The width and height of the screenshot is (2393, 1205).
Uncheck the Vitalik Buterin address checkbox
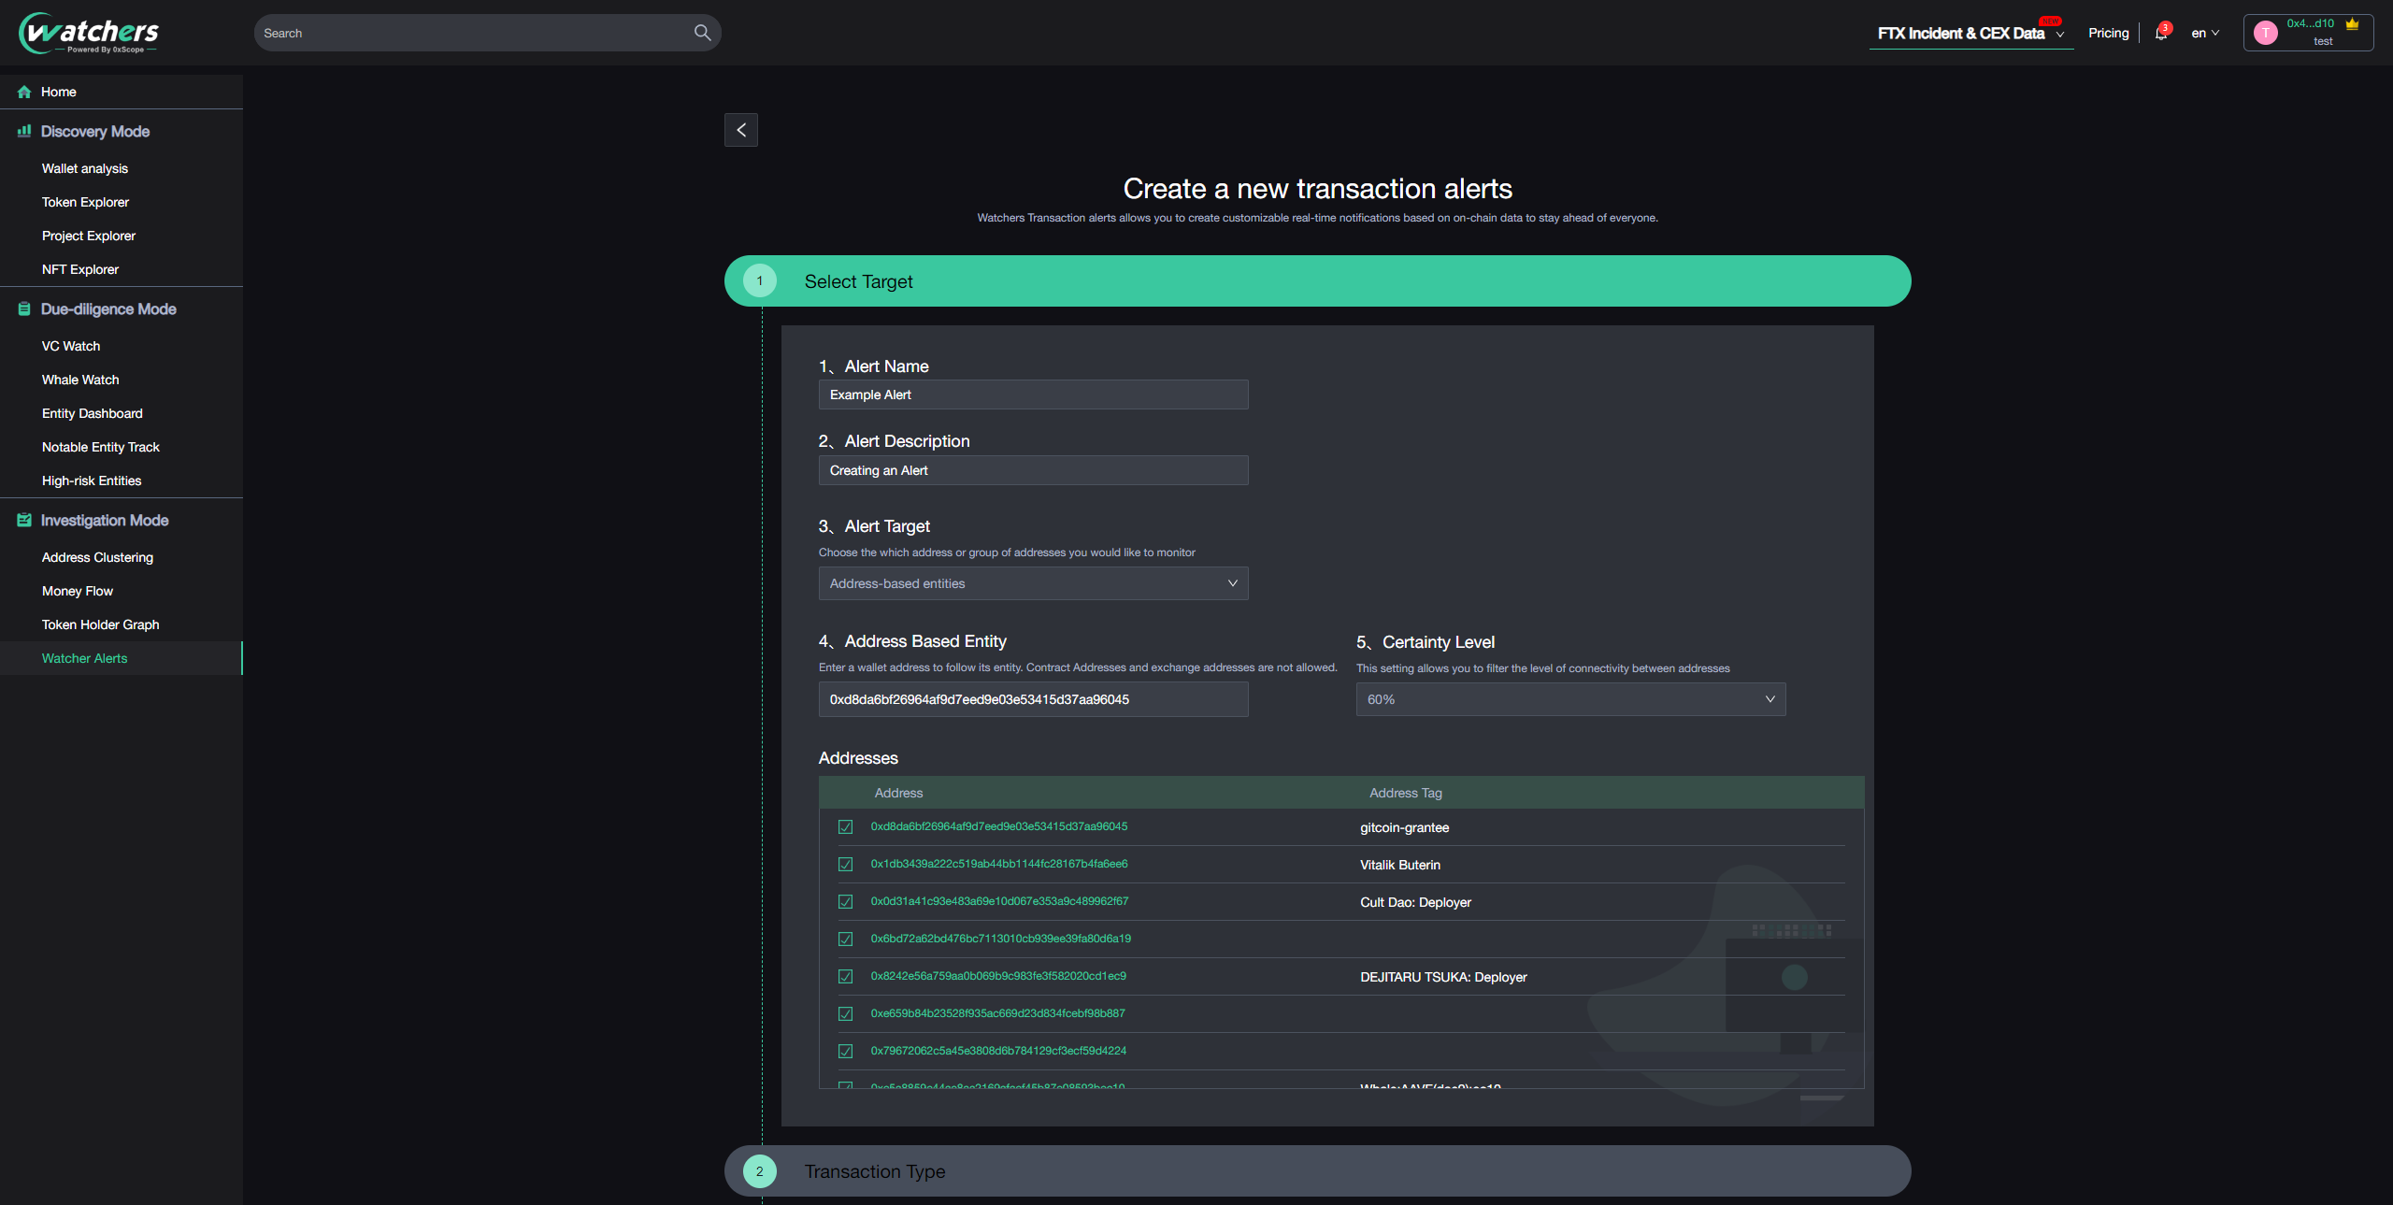(x=845, y=865)
